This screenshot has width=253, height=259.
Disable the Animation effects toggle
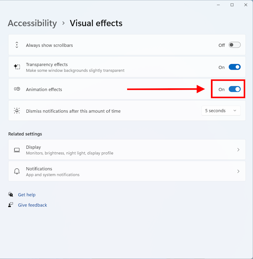234,89
